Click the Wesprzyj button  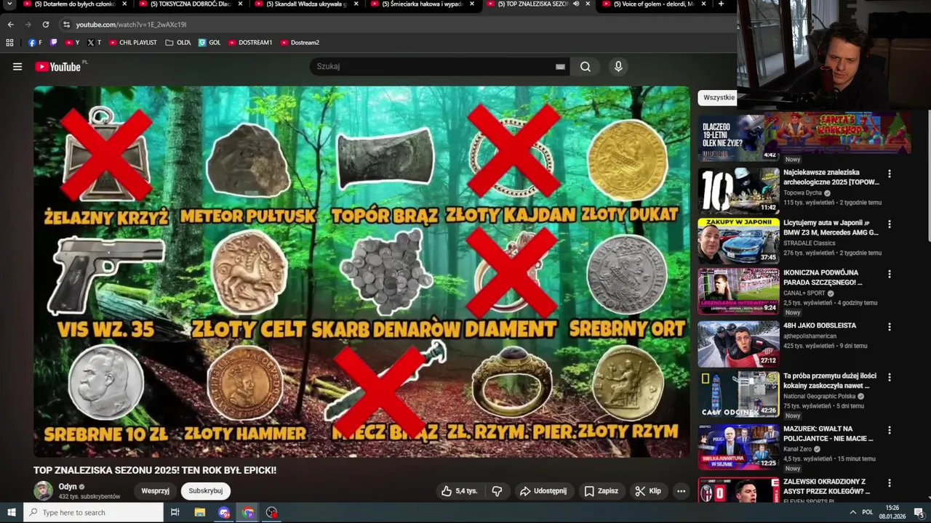(155, 491)
